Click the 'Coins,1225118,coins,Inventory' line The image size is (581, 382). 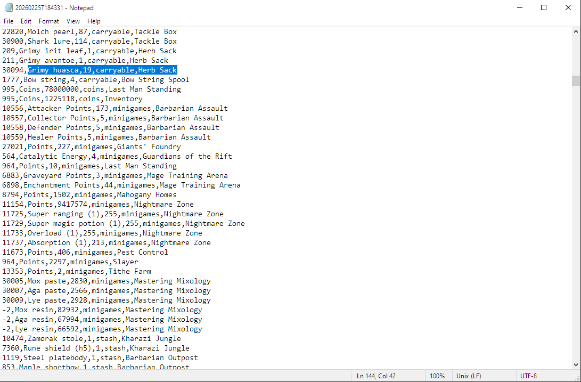(72, 99)
